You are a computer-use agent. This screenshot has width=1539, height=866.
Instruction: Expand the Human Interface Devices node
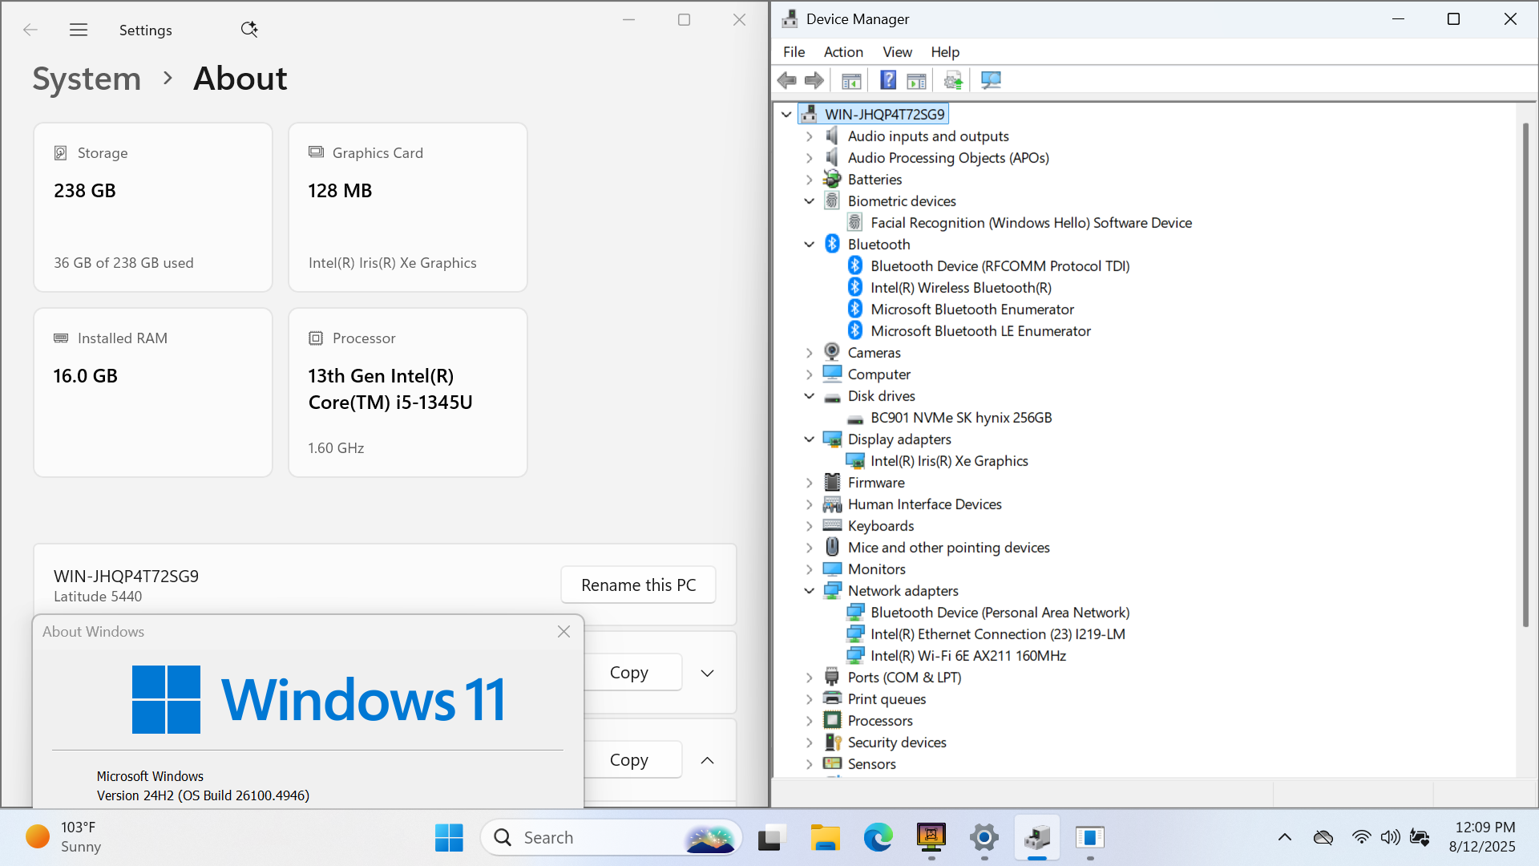(x=810, y=504)
